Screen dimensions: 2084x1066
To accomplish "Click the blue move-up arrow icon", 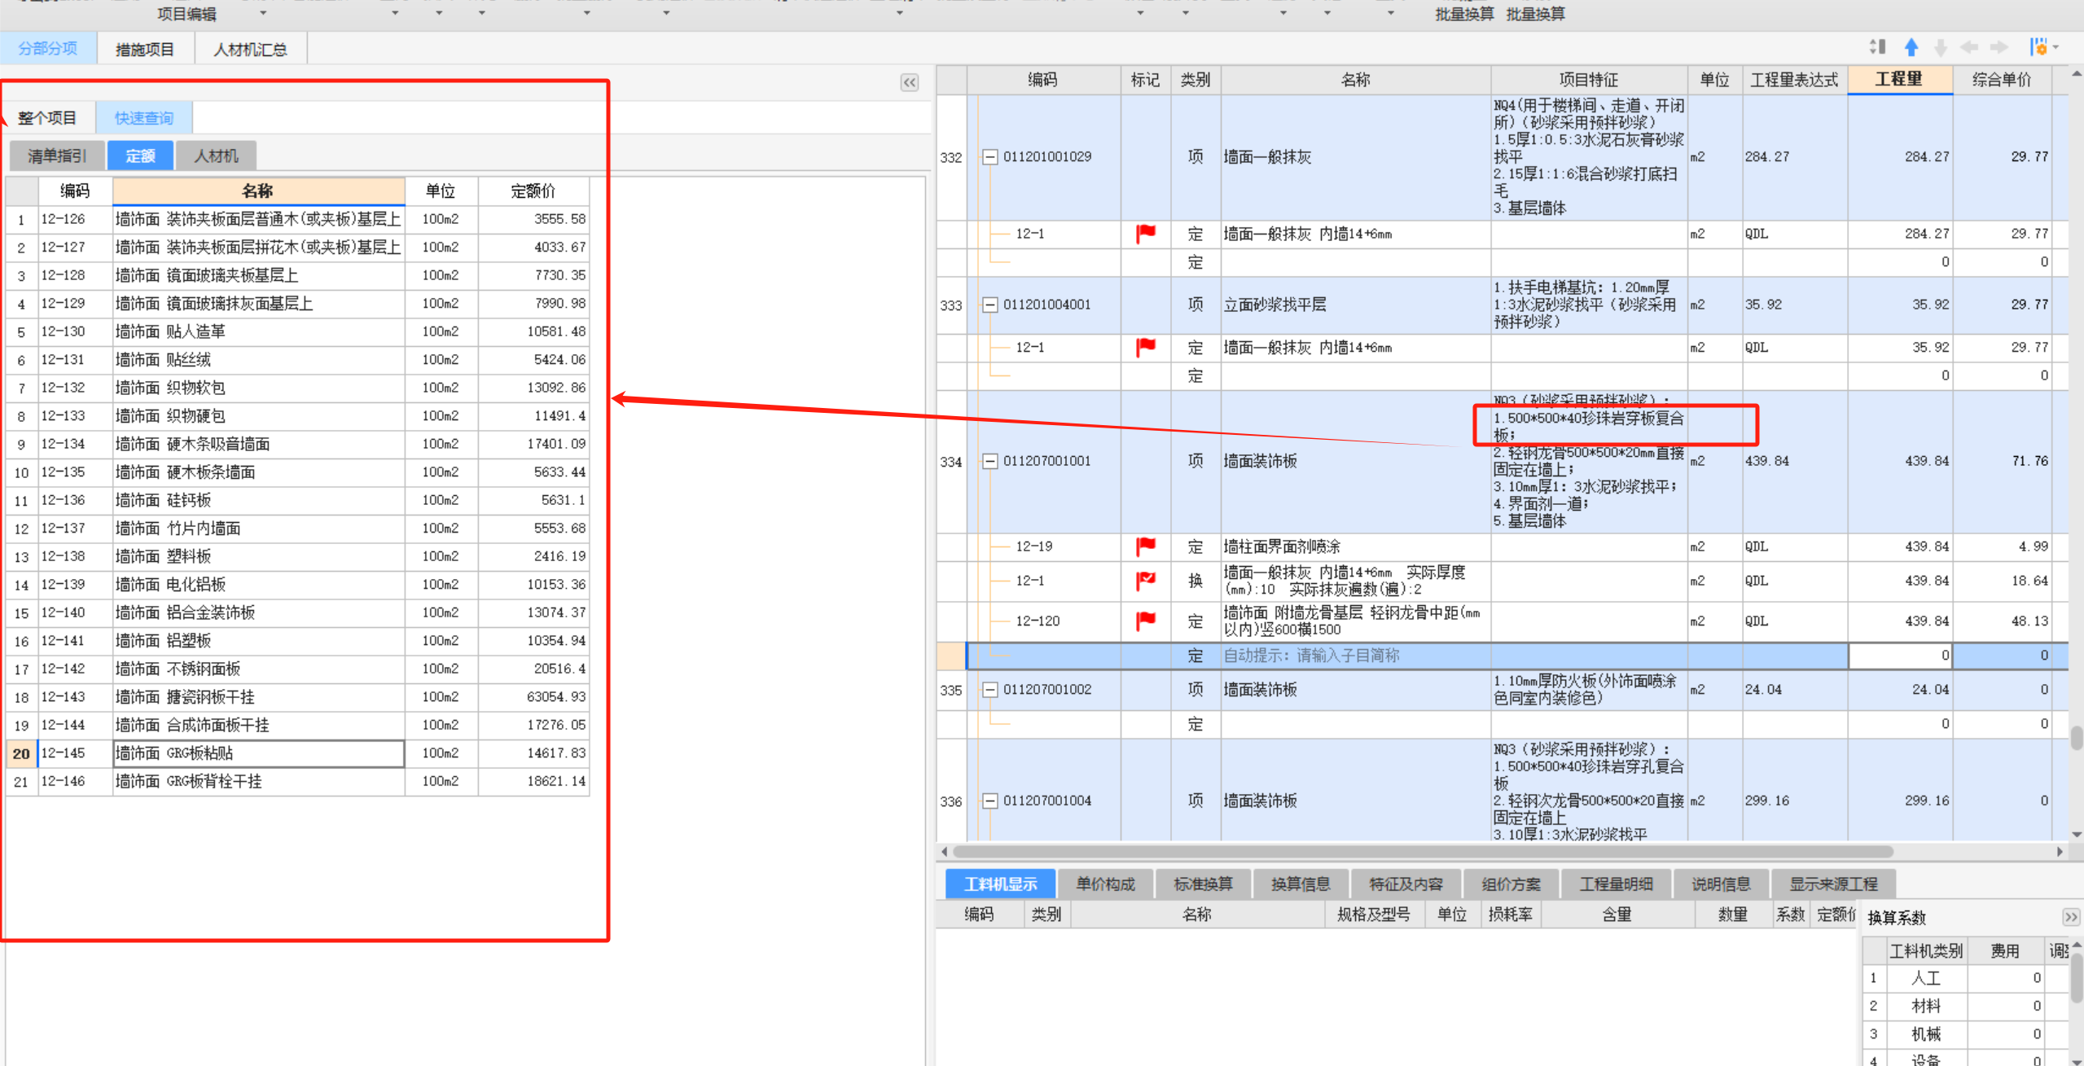I will [1911, 47].
